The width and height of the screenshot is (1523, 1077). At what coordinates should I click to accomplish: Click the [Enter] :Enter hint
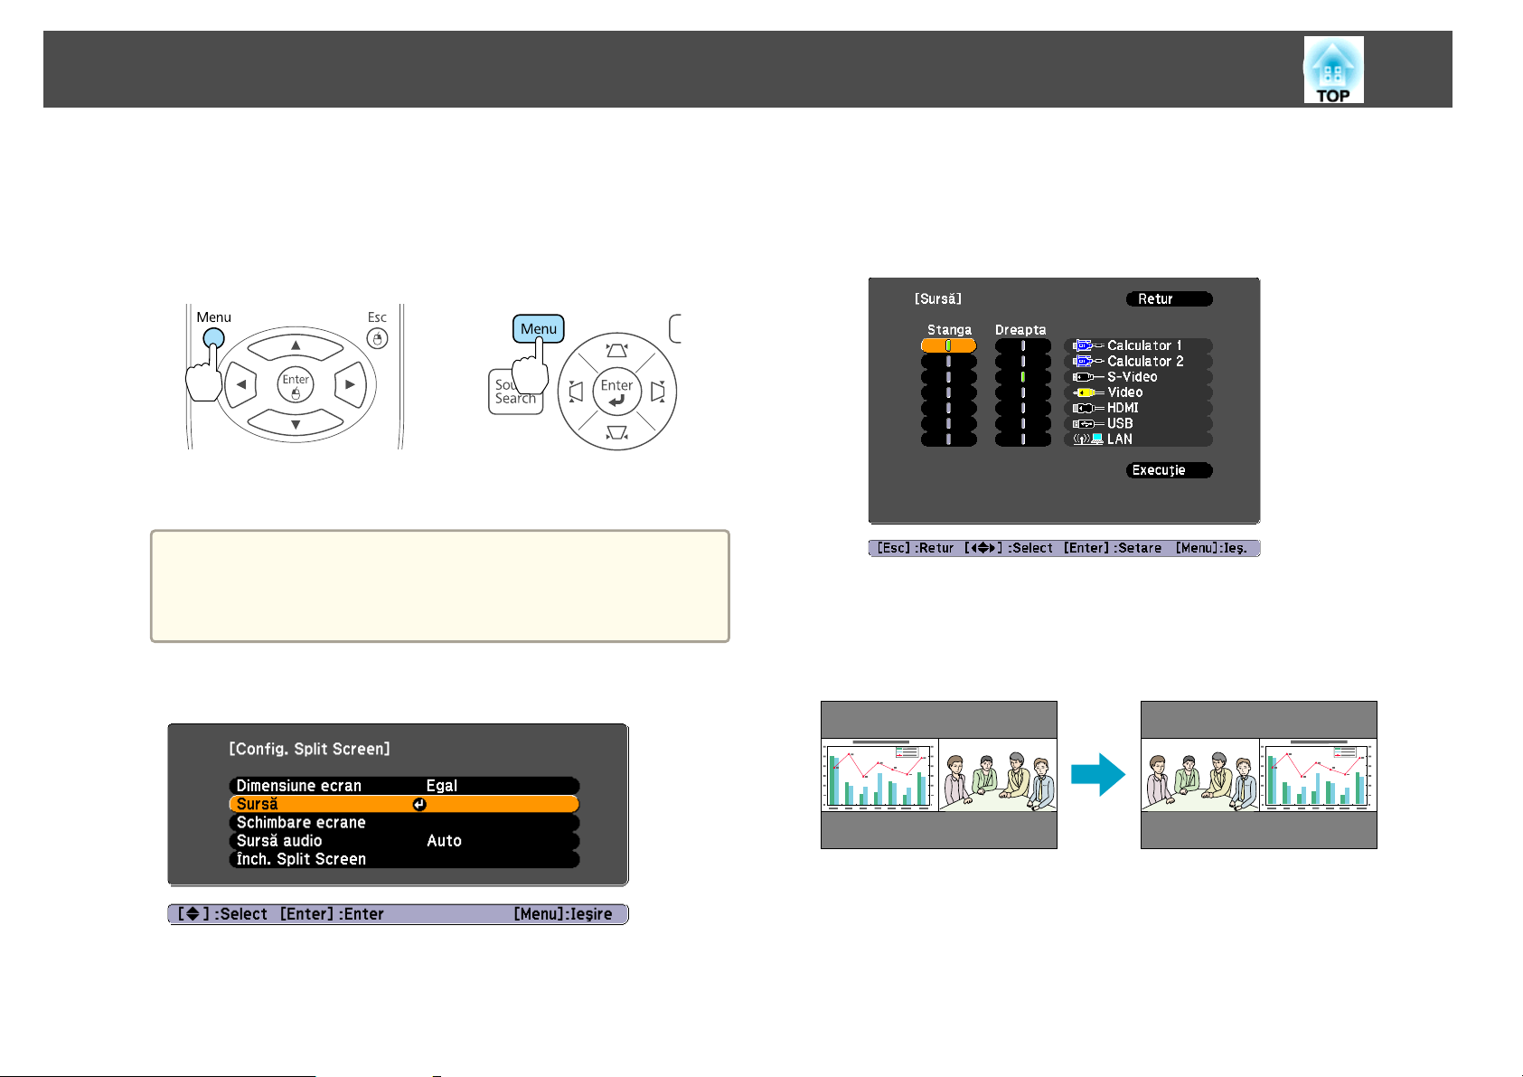click(x=332, y=914)
